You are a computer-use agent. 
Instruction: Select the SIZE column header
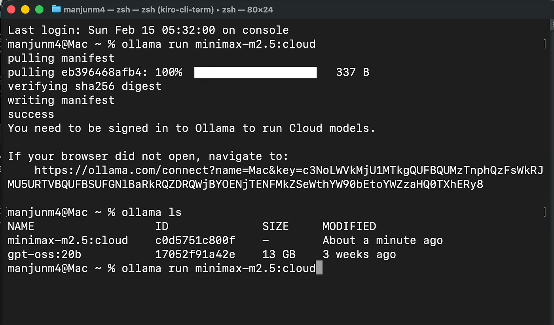(x=275, y=226)
